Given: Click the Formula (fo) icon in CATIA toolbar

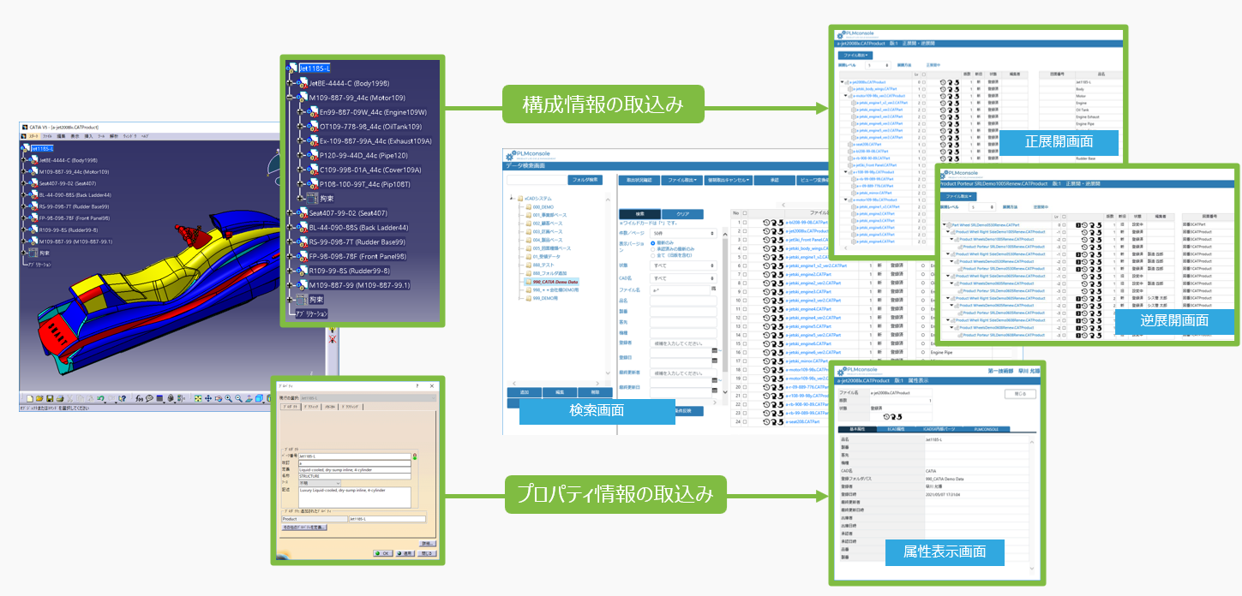Looking at the screenshot, I should 139,398.
